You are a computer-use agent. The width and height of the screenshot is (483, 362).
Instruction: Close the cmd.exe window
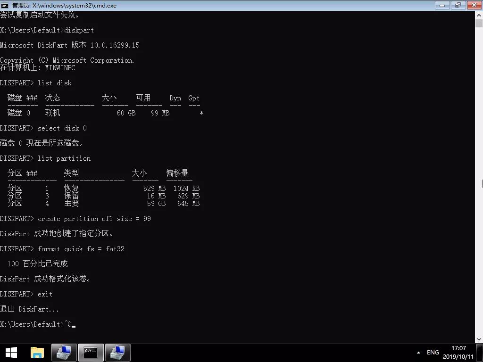click(x=472, y=5)
